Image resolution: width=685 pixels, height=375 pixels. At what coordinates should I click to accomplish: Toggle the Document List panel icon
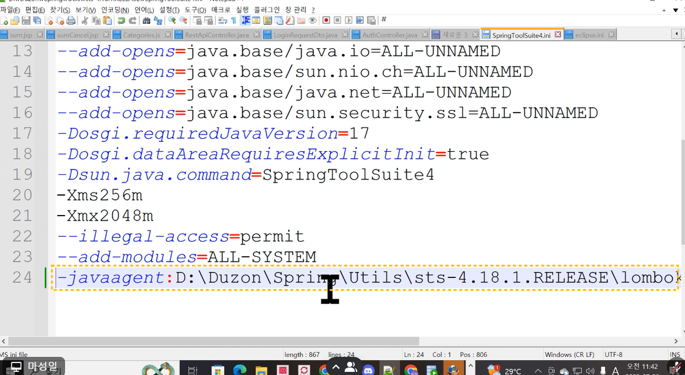(x=279, y=21)
